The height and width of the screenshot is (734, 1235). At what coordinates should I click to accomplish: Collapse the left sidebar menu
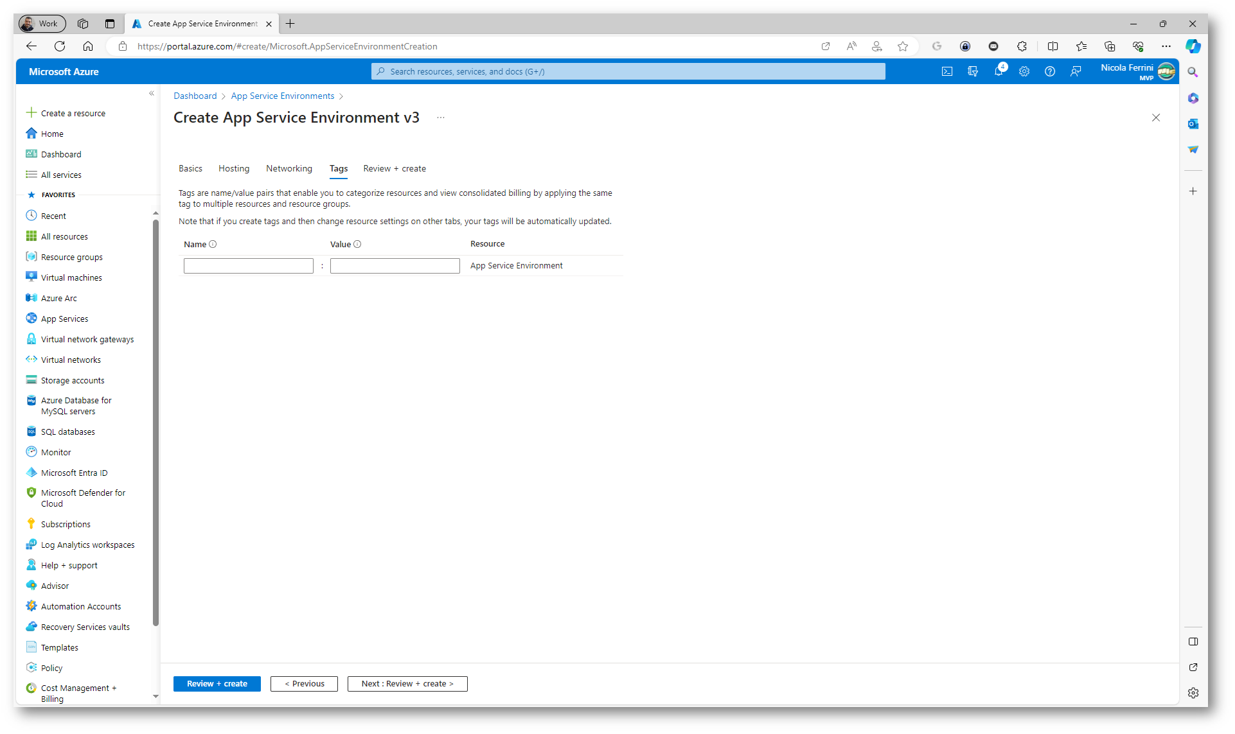pyautogui.click(x=152, y=93)
